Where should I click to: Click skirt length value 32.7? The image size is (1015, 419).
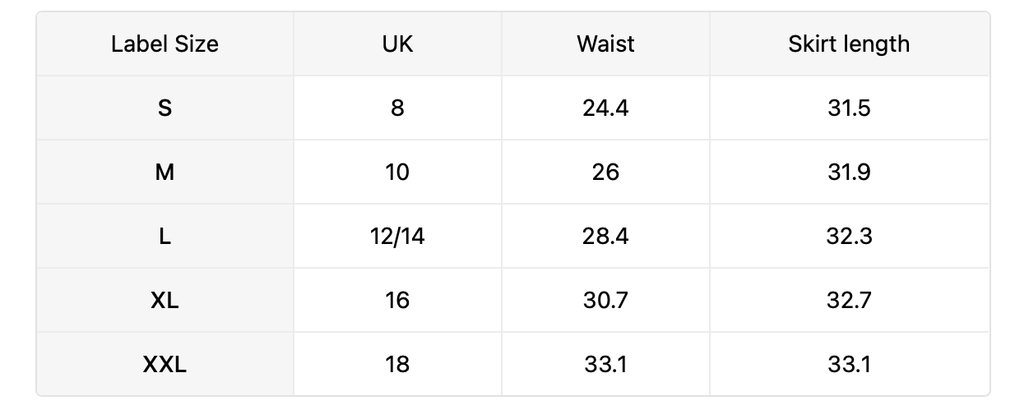click(x=850, y=300)
